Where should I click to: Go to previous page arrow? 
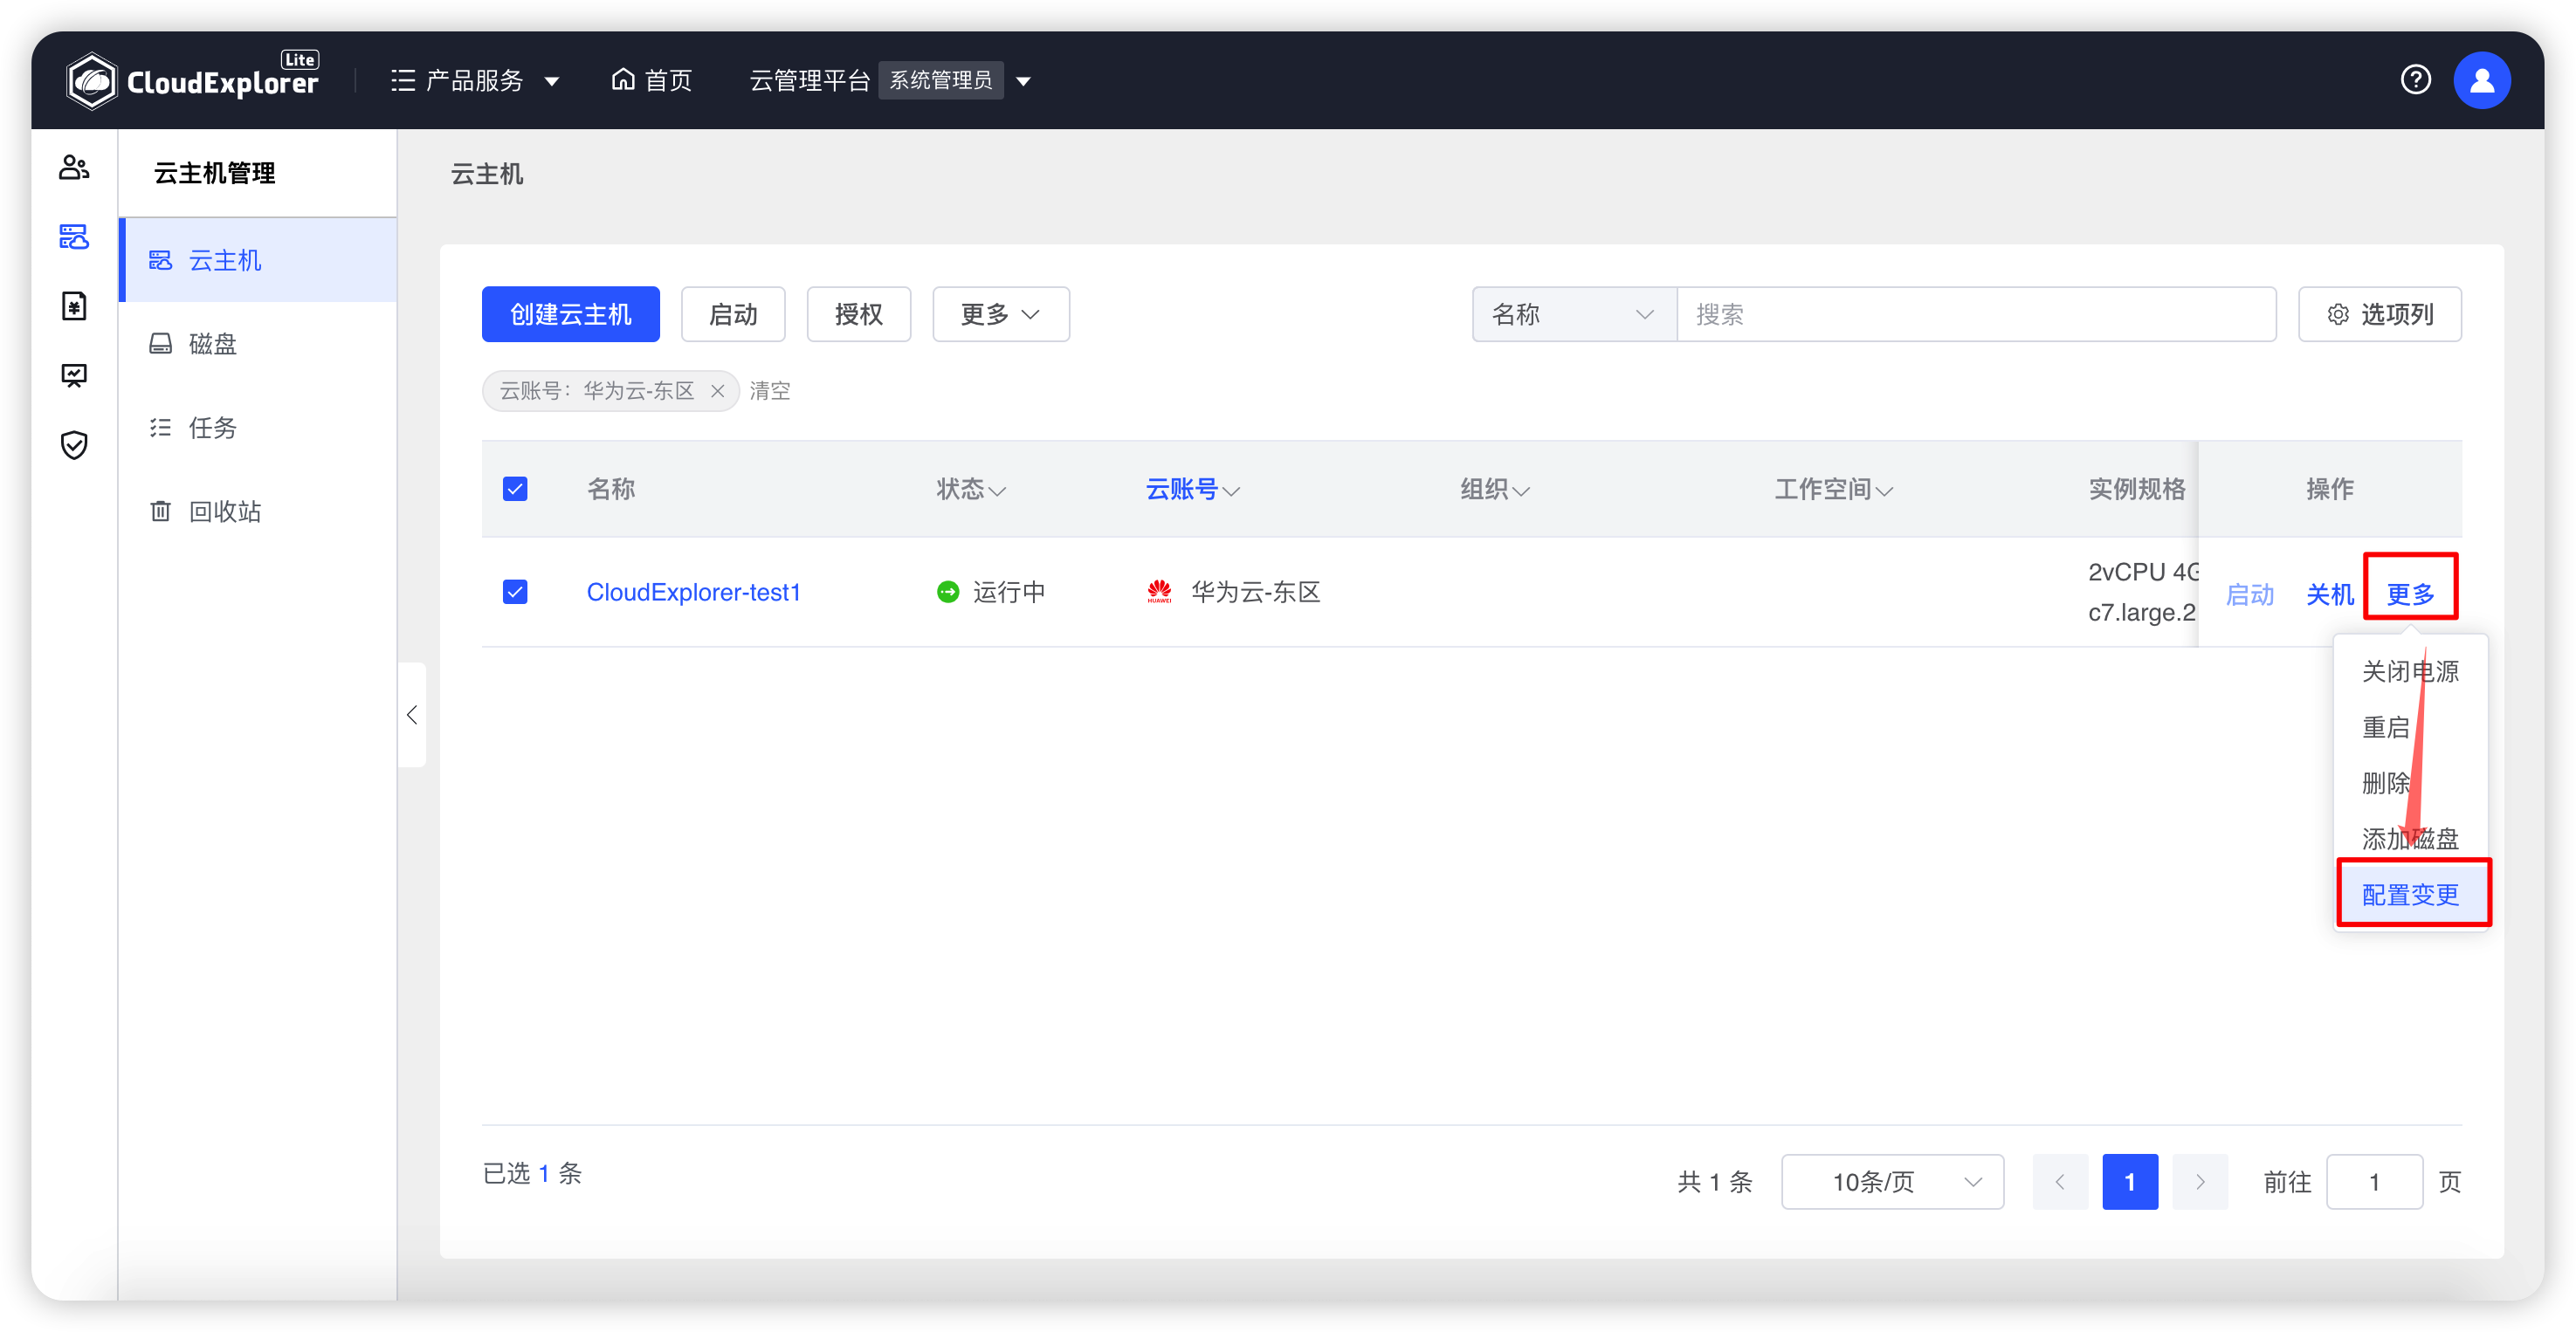(x=2060, y=1182)
